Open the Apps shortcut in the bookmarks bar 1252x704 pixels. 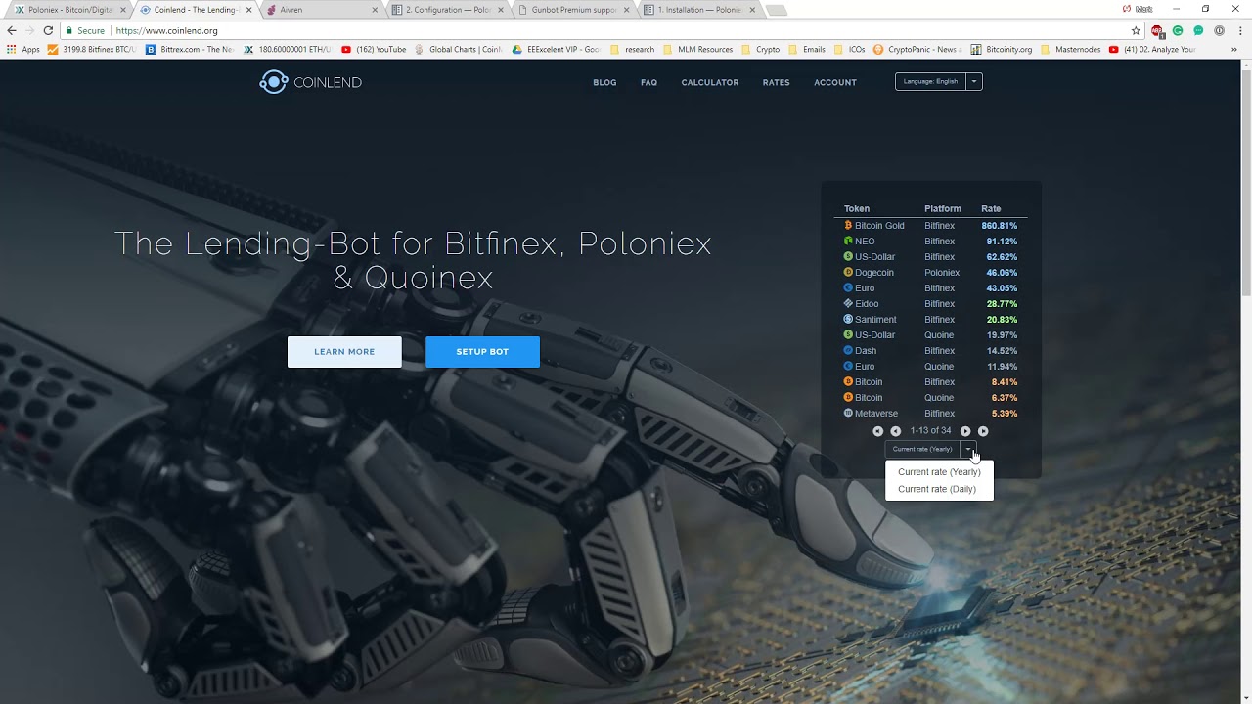[22, 49]
